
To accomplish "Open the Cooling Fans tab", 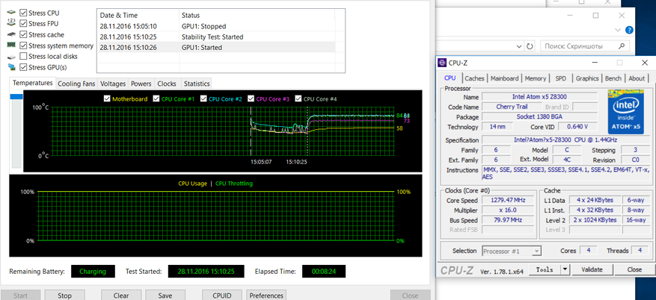I will pos(76,84).
